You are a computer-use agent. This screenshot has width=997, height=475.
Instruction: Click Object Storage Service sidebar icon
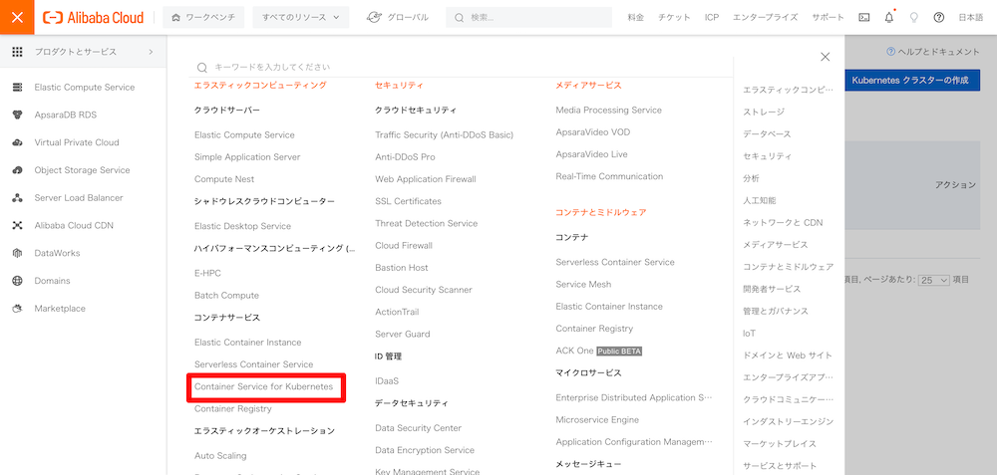(17, 170)
